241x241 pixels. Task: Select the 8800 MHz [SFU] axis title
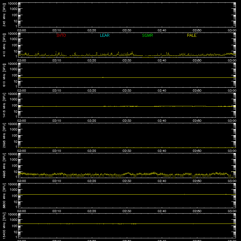(4, 196)
